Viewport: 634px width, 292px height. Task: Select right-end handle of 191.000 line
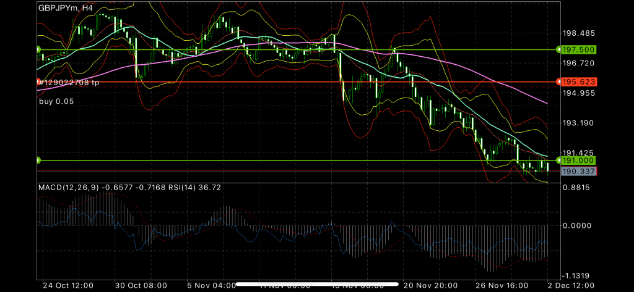558,161
